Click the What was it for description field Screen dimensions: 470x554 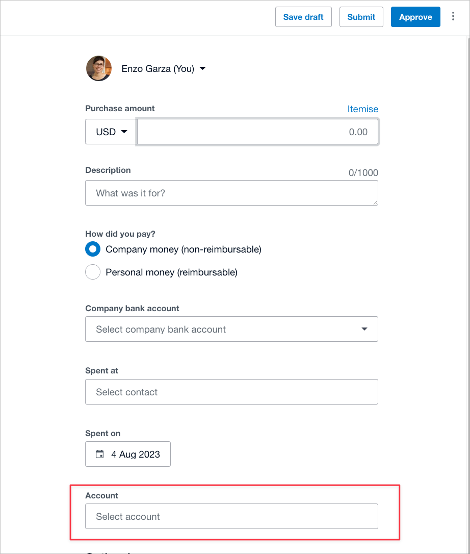pos(231,193)
